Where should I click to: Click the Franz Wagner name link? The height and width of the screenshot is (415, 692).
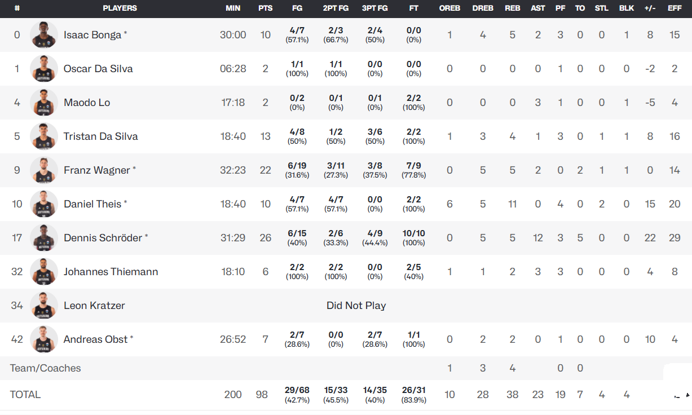[96, 170]
